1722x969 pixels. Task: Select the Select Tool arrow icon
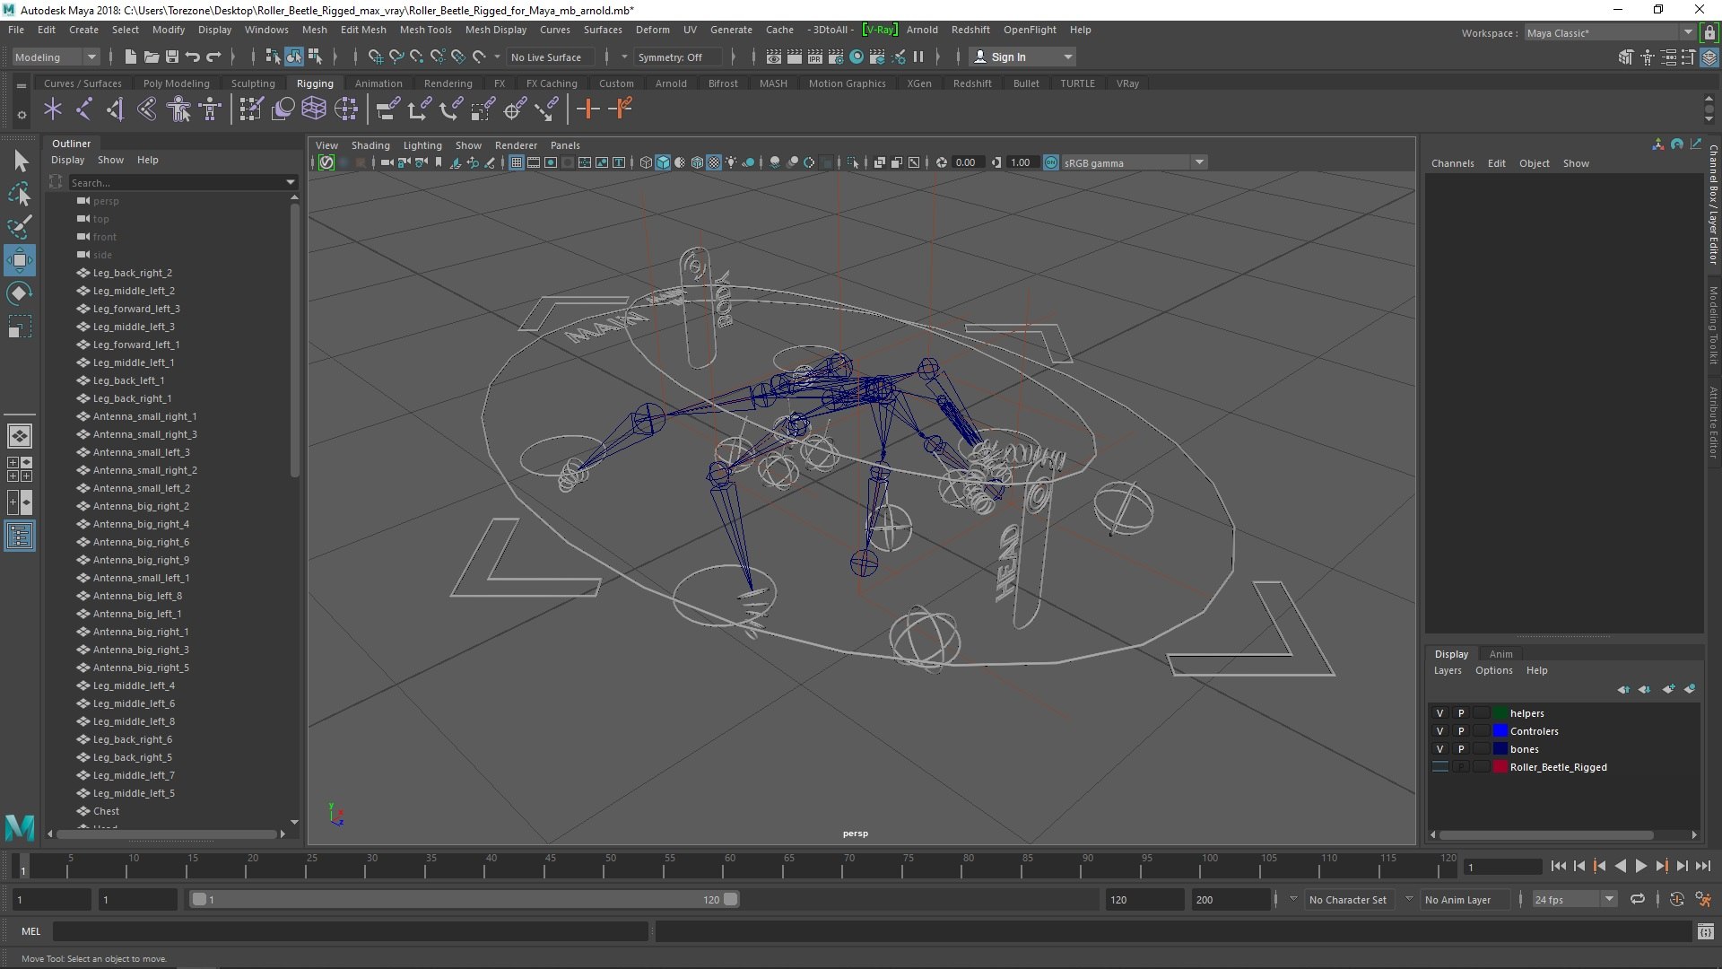coord(21,161)
